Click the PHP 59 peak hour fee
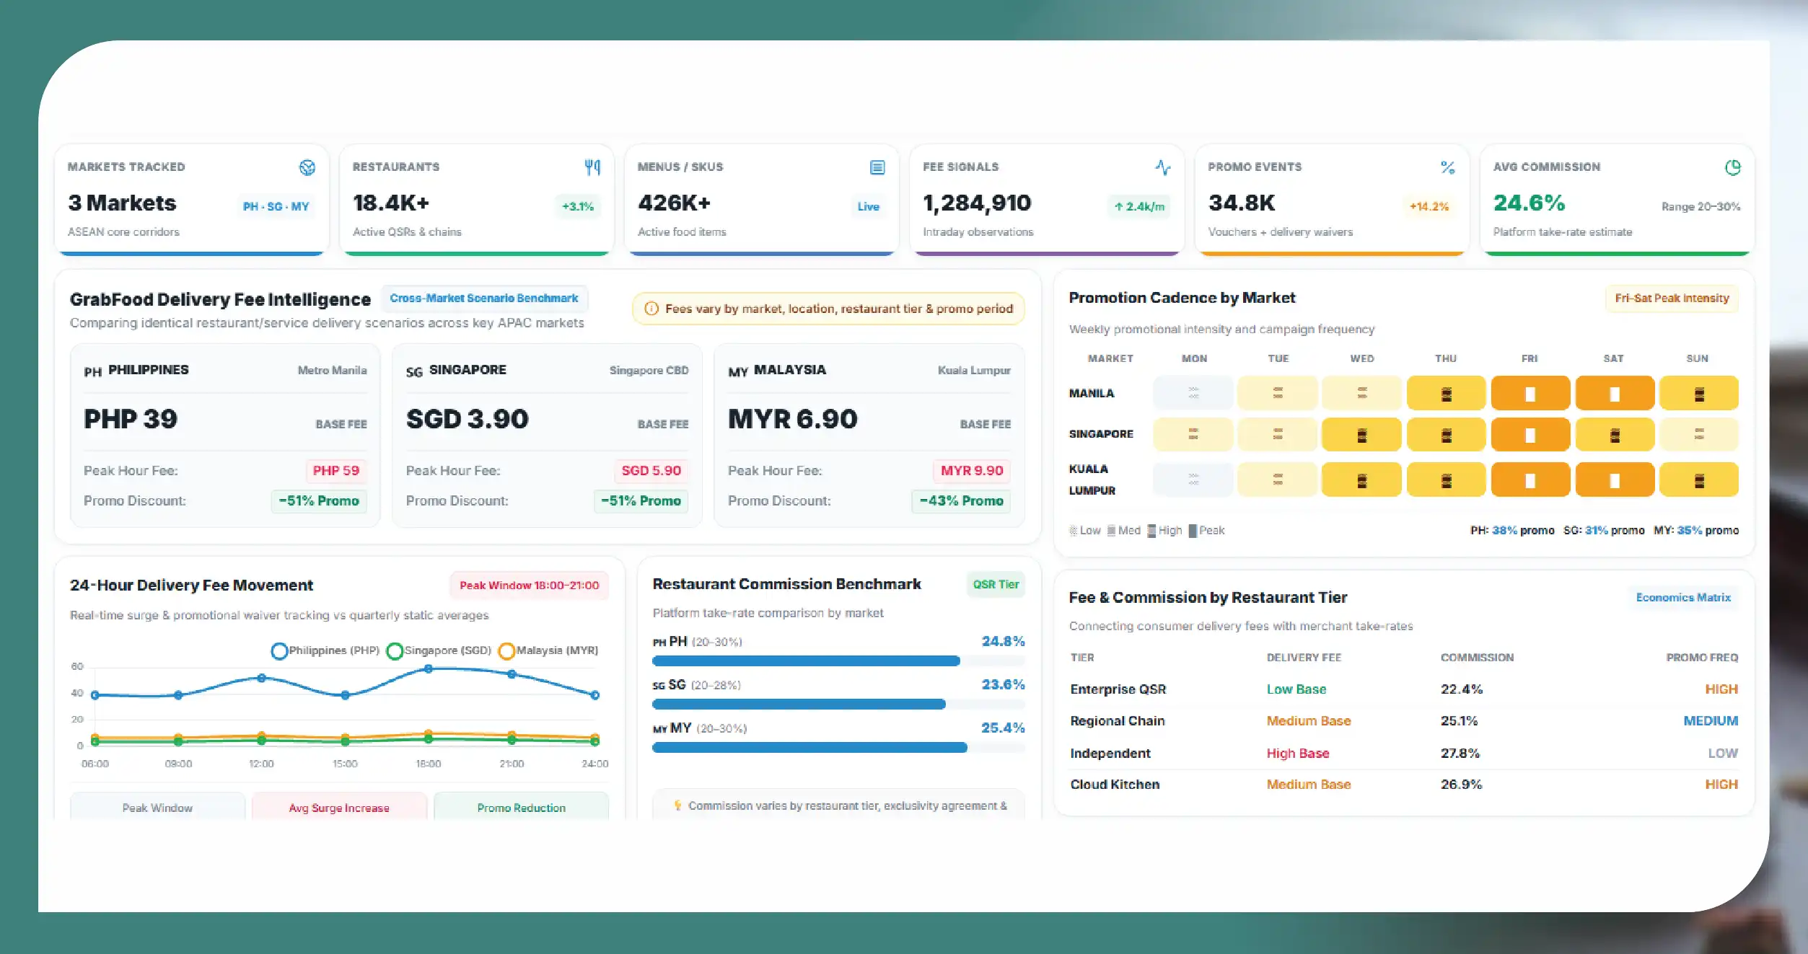The width and height of the screenshot is (1808, 954). [x=335, y=471]
